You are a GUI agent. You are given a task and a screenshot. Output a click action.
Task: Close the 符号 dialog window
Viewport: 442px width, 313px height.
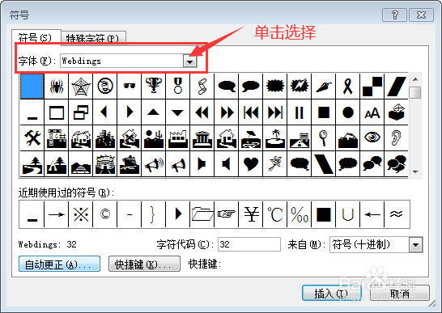pyautogui.click(x=421, y=15)
